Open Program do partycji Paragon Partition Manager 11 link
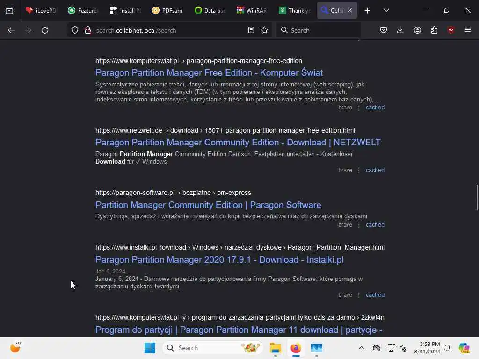Viewport: 479px width, 359px height. 239,330
